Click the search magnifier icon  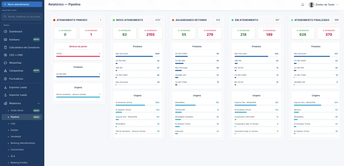click(x=5, y=17)
